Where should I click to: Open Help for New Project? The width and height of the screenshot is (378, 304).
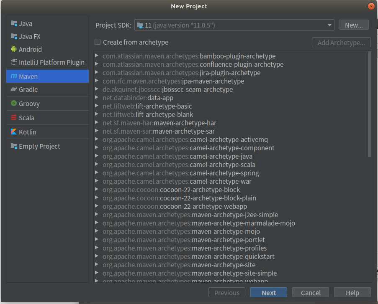[352, 292]
